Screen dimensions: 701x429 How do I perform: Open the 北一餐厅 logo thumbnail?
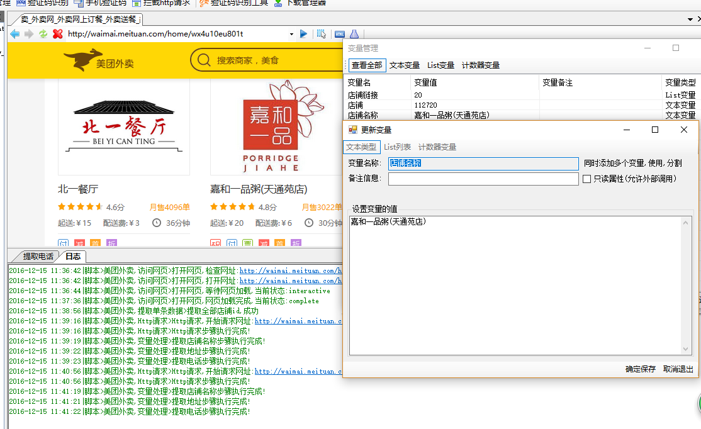coord(124,127)
